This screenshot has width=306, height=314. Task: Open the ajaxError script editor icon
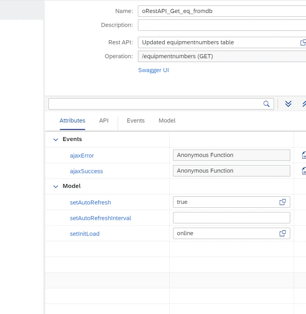click(304, 155)
